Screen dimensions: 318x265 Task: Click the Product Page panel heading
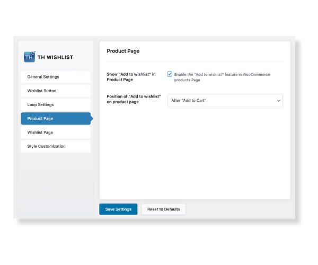(123, 51)
